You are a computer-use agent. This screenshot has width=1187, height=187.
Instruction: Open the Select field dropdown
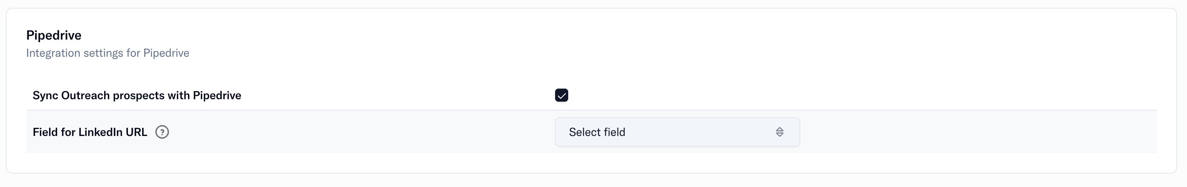(x=677, y=132)
